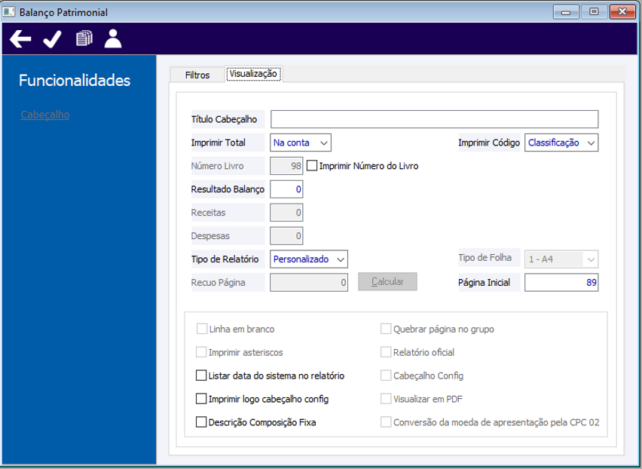Close the Balanço Patrimonial window
Viewport: 642px width, 469px height.
tap(622, 12)
